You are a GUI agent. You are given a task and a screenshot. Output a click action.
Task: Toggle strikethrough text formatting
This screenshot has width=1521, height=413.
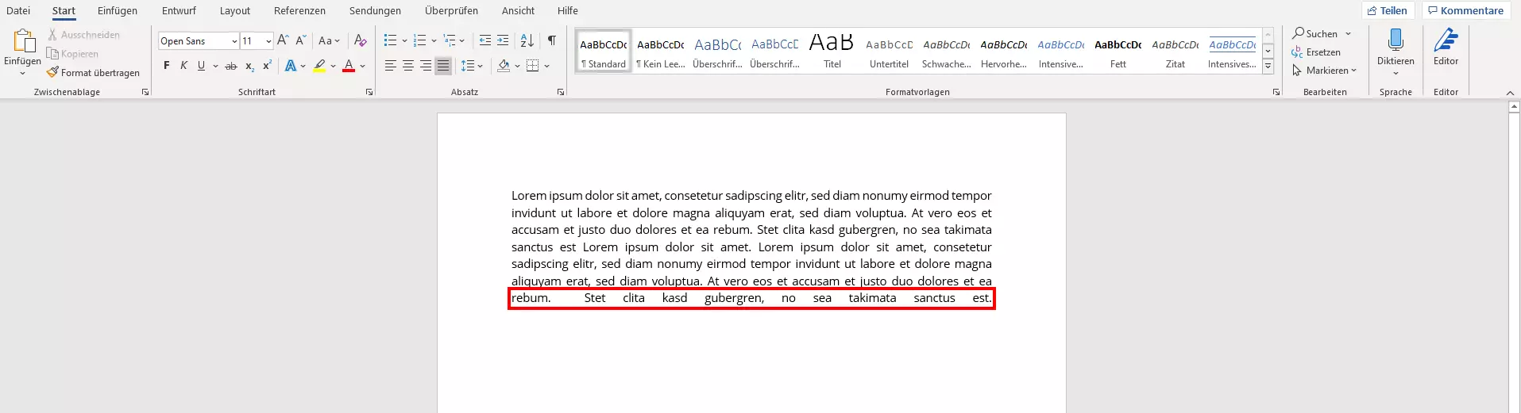(x=231, y=66)
